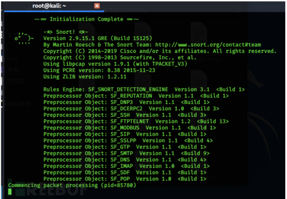Image resolution: width=287 pixels, height=199 pixels.
Task: Select the root@kali: ~ tab
Action: [x=54, y=6]
